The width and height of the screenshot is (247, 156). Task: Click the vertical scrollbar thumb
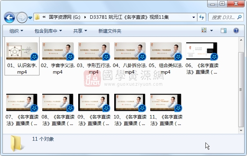[241, 89]
